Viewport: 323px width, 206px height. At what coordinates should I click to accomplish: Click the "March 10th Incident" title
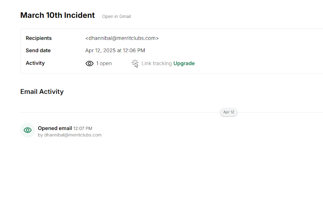tap(57, 15)
